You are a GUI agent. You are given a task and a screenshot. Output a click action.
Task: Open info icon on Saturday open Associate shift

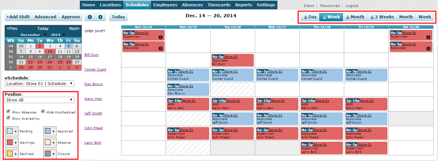pyautogui.click(x=428, y=49)
